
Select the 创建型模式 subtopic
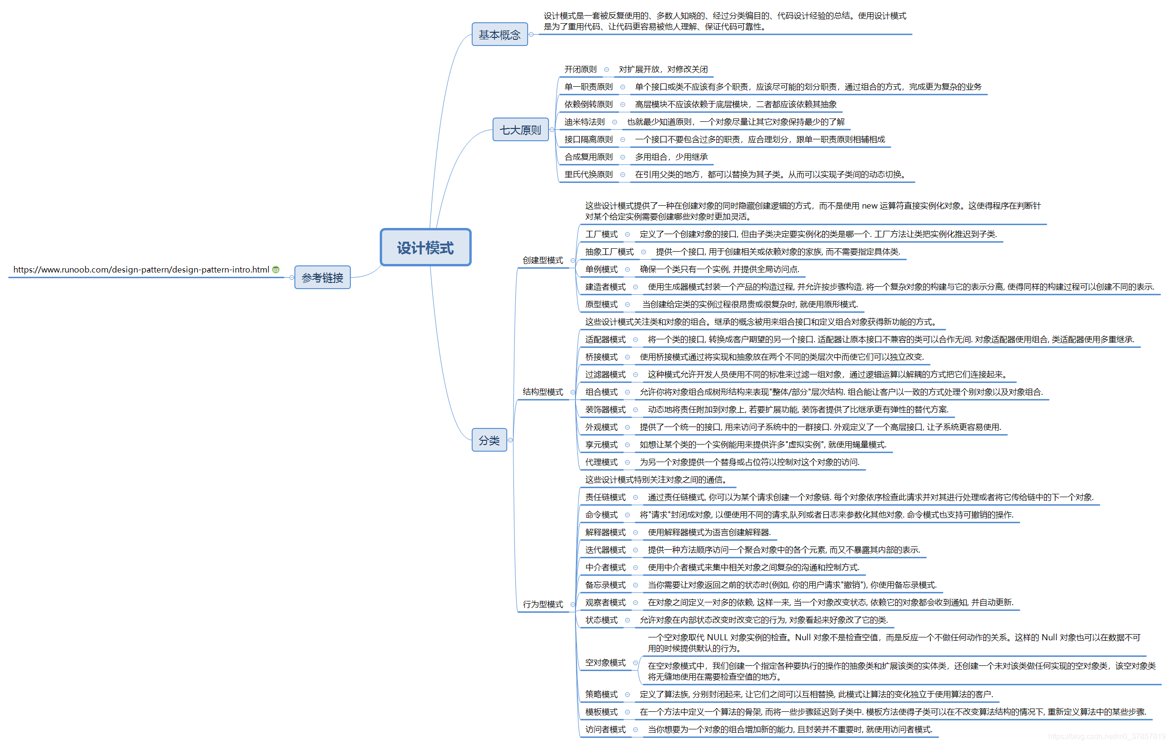pos(543,260)
